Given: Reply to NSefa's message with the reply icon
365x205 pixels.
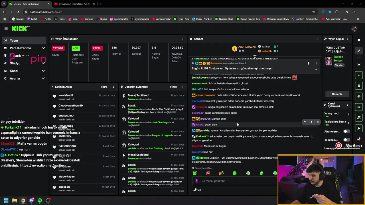Looking at the screenshot, I should [305, 122].
